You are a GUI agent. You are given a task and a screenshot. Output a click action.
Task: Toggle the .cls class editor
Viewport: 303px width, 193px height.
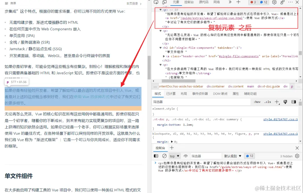pos(268,102)
